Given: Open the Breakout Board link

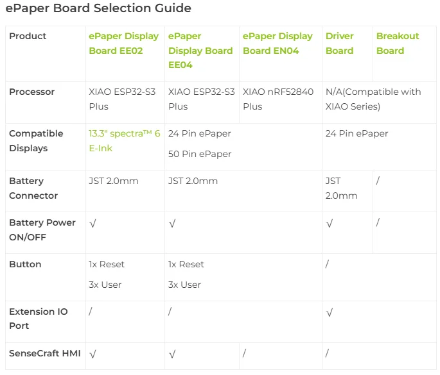Looking at the screenshot, I should click(x=398, y=44).
